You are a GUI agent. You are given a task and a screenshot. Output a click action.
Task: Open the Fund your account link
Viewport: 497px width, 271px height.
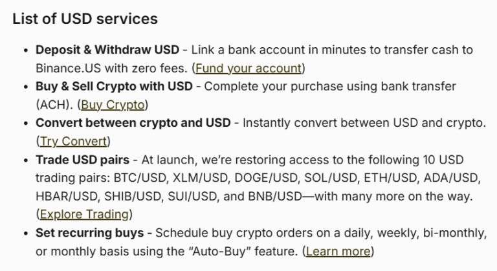(248, 68)
